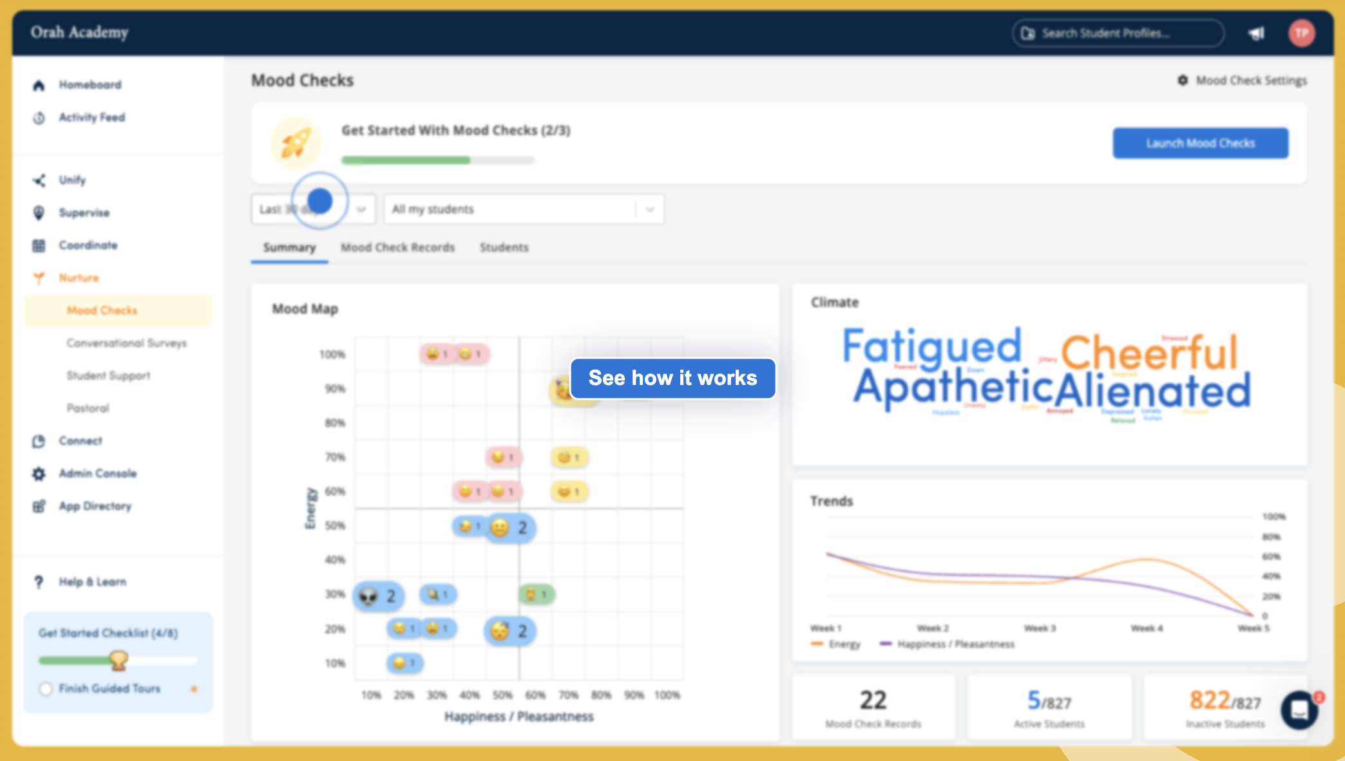Click the Unify sidebar icon
Viewport: 1345px width, 761px height.
39,180
